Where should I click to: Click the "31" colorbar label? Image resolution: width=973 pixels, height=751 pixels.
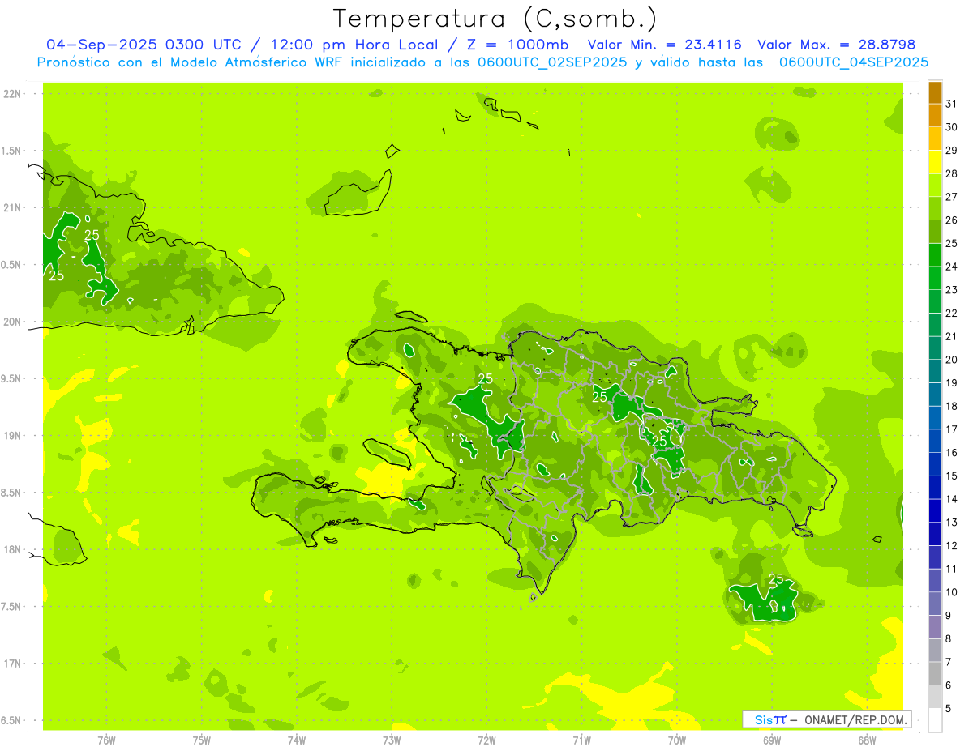click(x=952, y=104)
